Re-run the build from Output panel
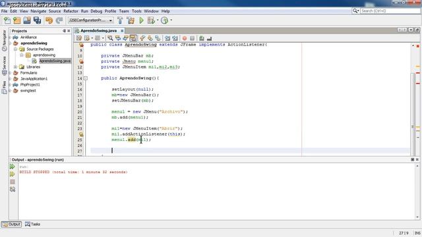The height and width of the screenshot is (237, 422). (13, 167)
